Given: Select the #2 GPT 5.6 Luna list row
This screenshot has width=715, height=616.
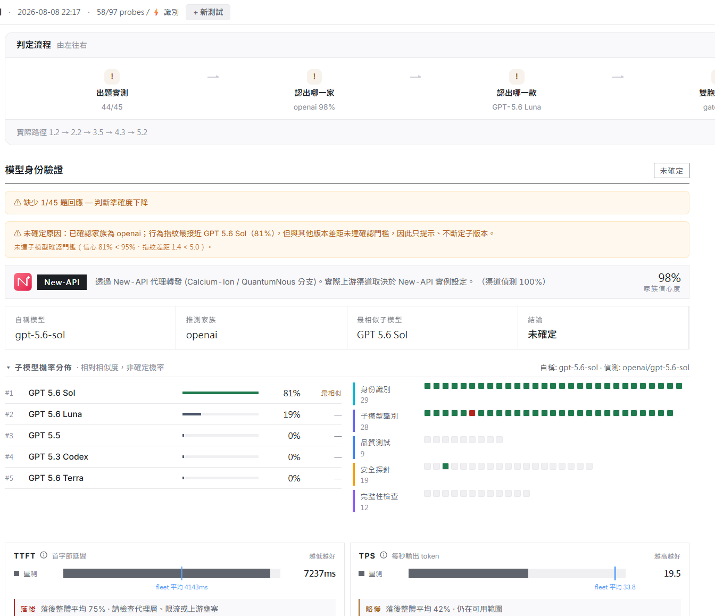Looking at the screenshot, I should point(173,414).
